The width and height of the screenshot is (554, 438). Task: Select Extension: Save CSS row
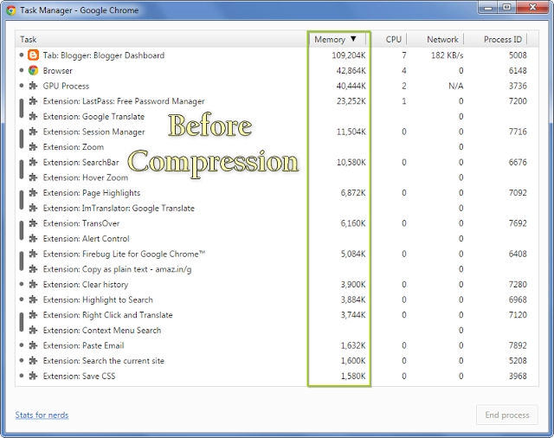277,376
